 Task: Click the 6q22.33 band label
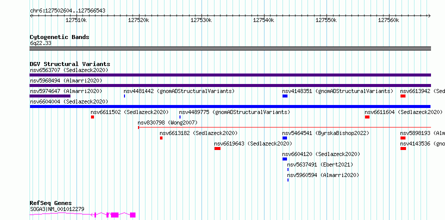pyautogui.click(x=40, y=43)
